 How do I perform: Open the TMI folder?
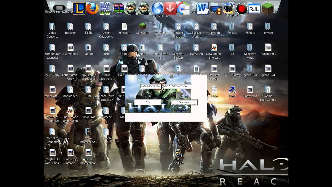[x=88, y=92]
